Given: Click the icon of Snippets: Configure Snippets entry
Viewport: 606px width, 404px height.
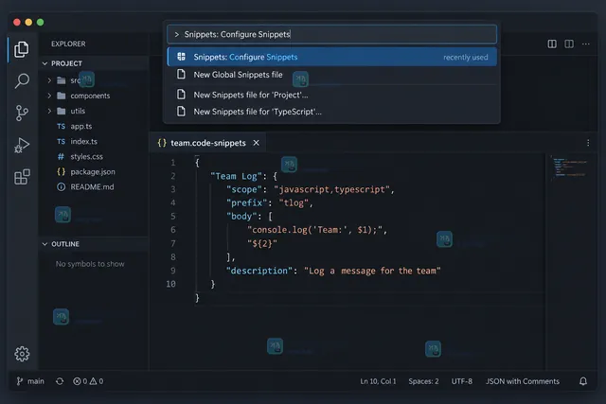Looking at the screenshot, I should pos(181,57).
